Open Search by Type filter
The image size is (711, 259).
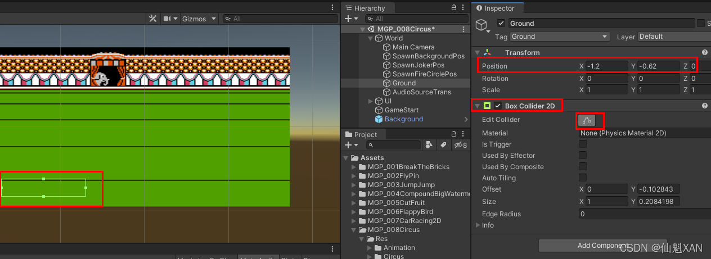click(x=429, y=145)
